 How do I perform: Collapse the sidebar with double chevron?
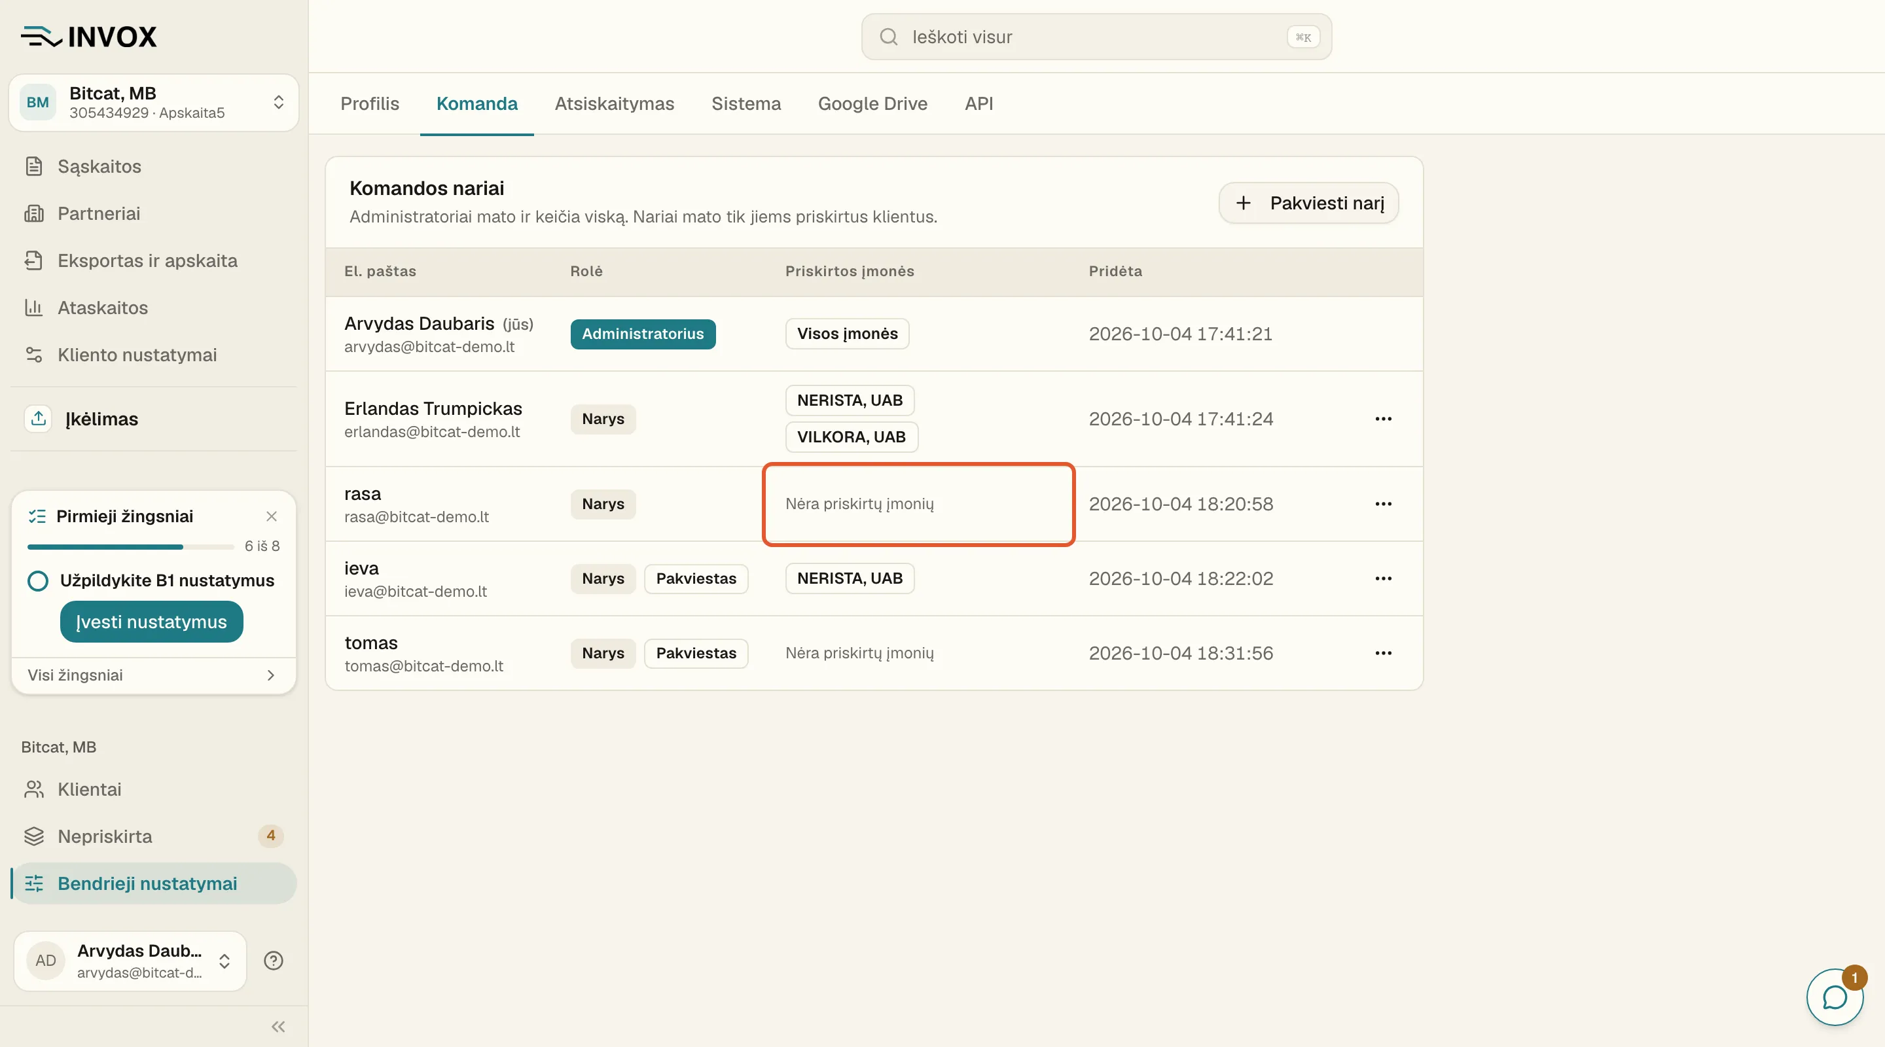coord(278,1027)
